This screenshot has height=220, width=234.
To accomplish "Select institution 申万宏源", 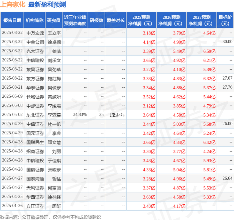I will 35,33.
